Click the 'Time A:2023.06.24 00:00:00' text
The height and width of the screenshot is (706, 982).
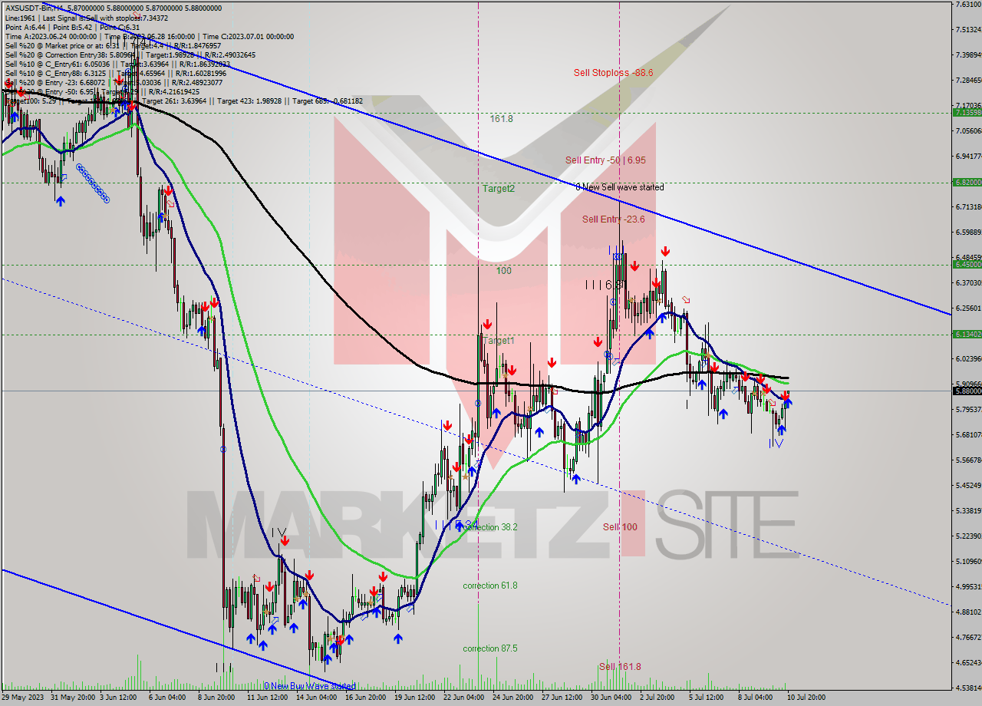[51, 36]
